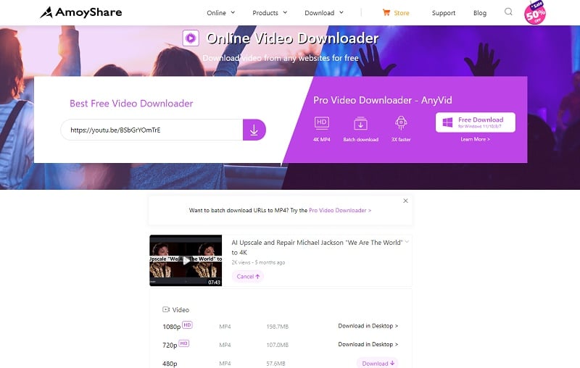Viewport: 580px width, 368px height.
Task: Click the '2K views - 5 months ago' text
Action: tap(258, 262)
